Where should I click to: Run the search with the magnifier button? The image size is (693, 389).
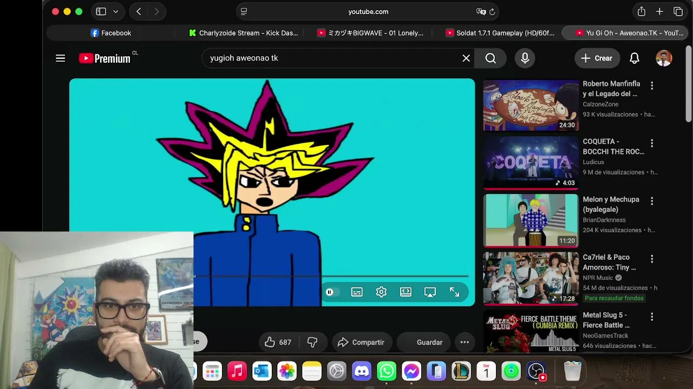[491, 58]
